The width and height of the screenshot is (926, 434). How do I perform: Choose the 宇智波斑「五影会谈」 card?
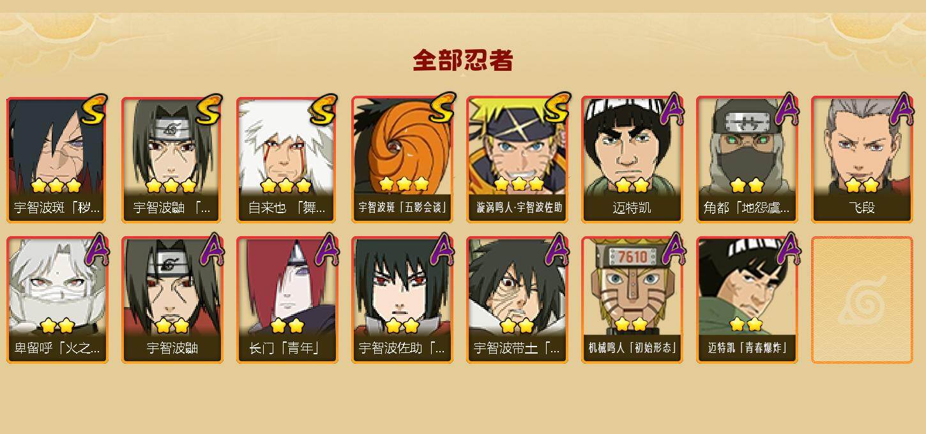[402, 160]
